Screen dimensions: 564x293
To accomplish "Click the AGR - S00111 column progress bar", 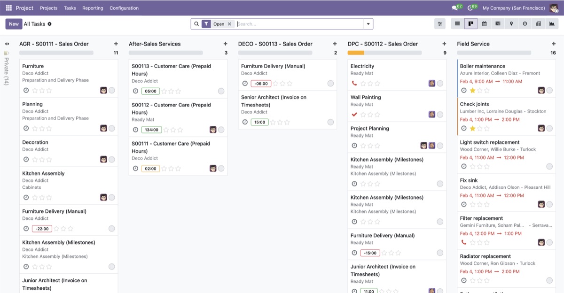I will coord(56,53).
